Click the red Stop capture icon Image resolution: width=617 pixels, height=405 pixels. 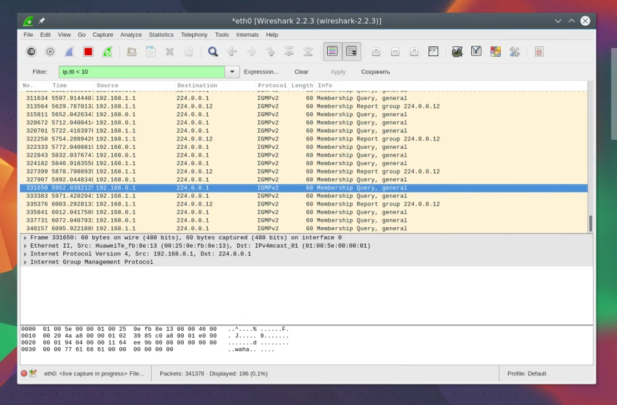[x=88, y=52]
